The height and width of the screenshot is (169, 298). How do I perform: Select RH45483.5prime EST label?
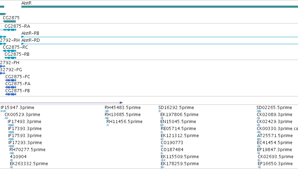[x=123, y=108]
